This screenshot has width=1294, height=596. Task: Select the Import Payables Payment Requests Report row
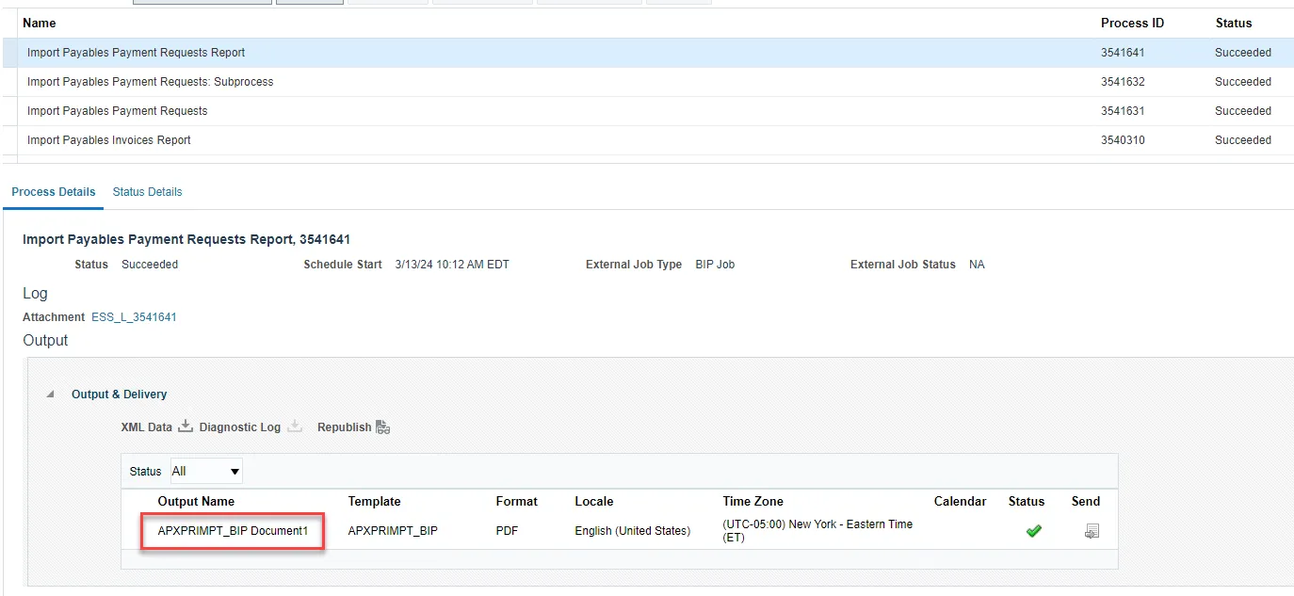[x=137, y=53]
